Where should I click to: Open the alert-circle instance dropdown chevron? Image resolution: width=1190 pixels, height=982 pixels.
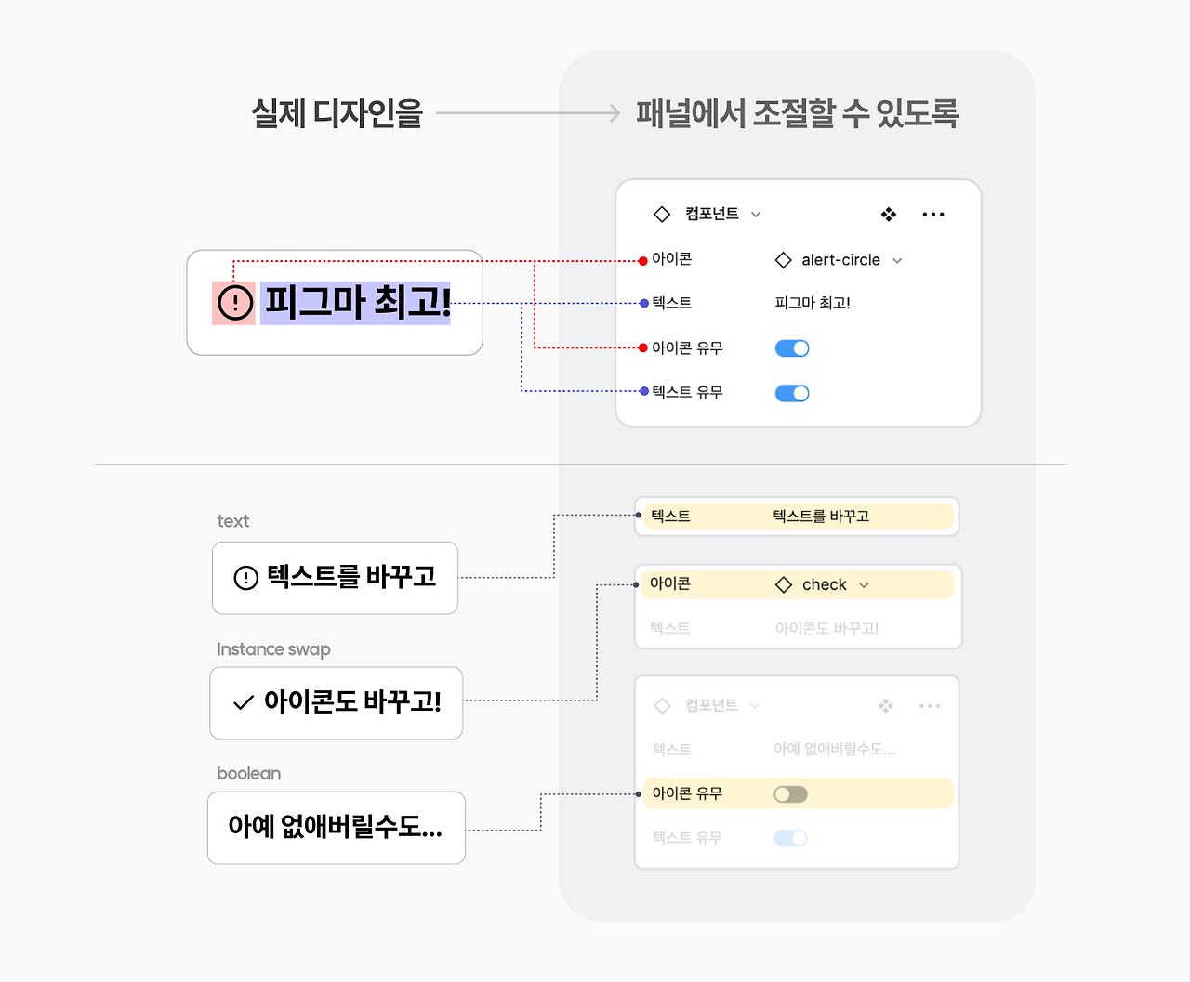coord(897,261)
